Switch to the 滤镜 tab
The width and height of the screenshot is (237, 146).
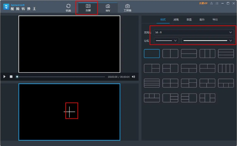(x=176, y=20)
